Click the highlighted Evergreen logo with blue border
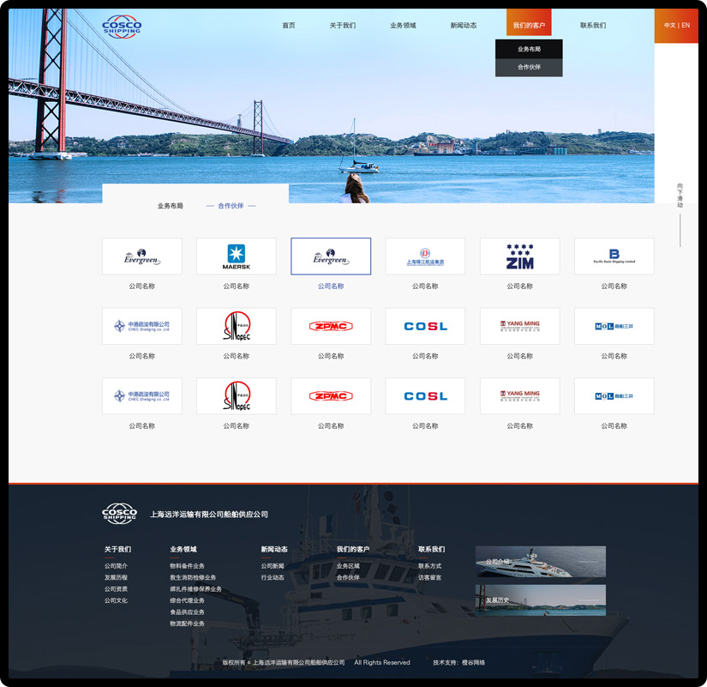 [x=331, y=256]
